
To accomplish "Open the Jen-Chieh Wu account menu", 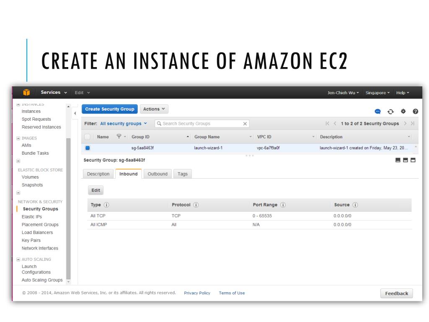I will tap(343, 93).
